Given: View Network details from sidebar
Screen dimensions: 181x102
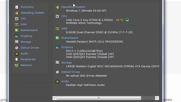Looking at the screenshot, I should (26, 65).
